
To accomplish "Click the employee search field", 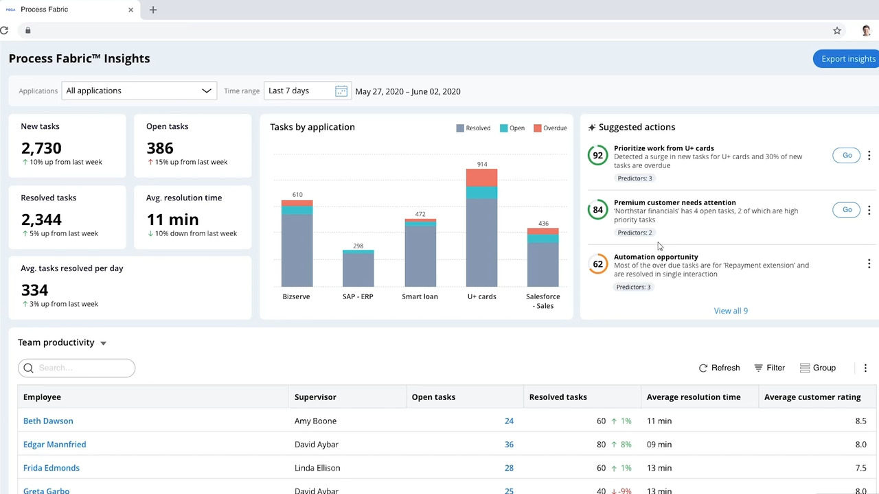I will 82,368.
